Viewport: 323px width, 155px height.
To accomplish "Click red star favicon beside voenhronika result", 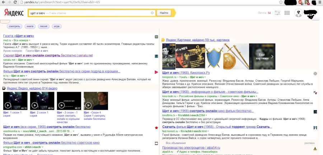I will point(156,128).
